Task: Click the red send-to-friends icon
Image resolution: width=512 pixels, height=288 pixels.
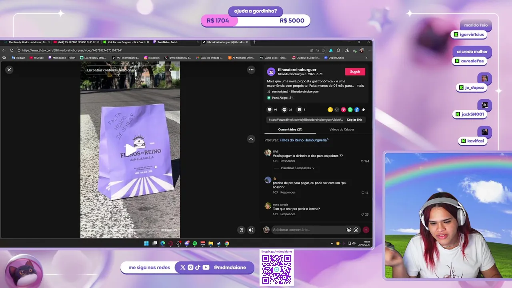Action: (344, 110)
